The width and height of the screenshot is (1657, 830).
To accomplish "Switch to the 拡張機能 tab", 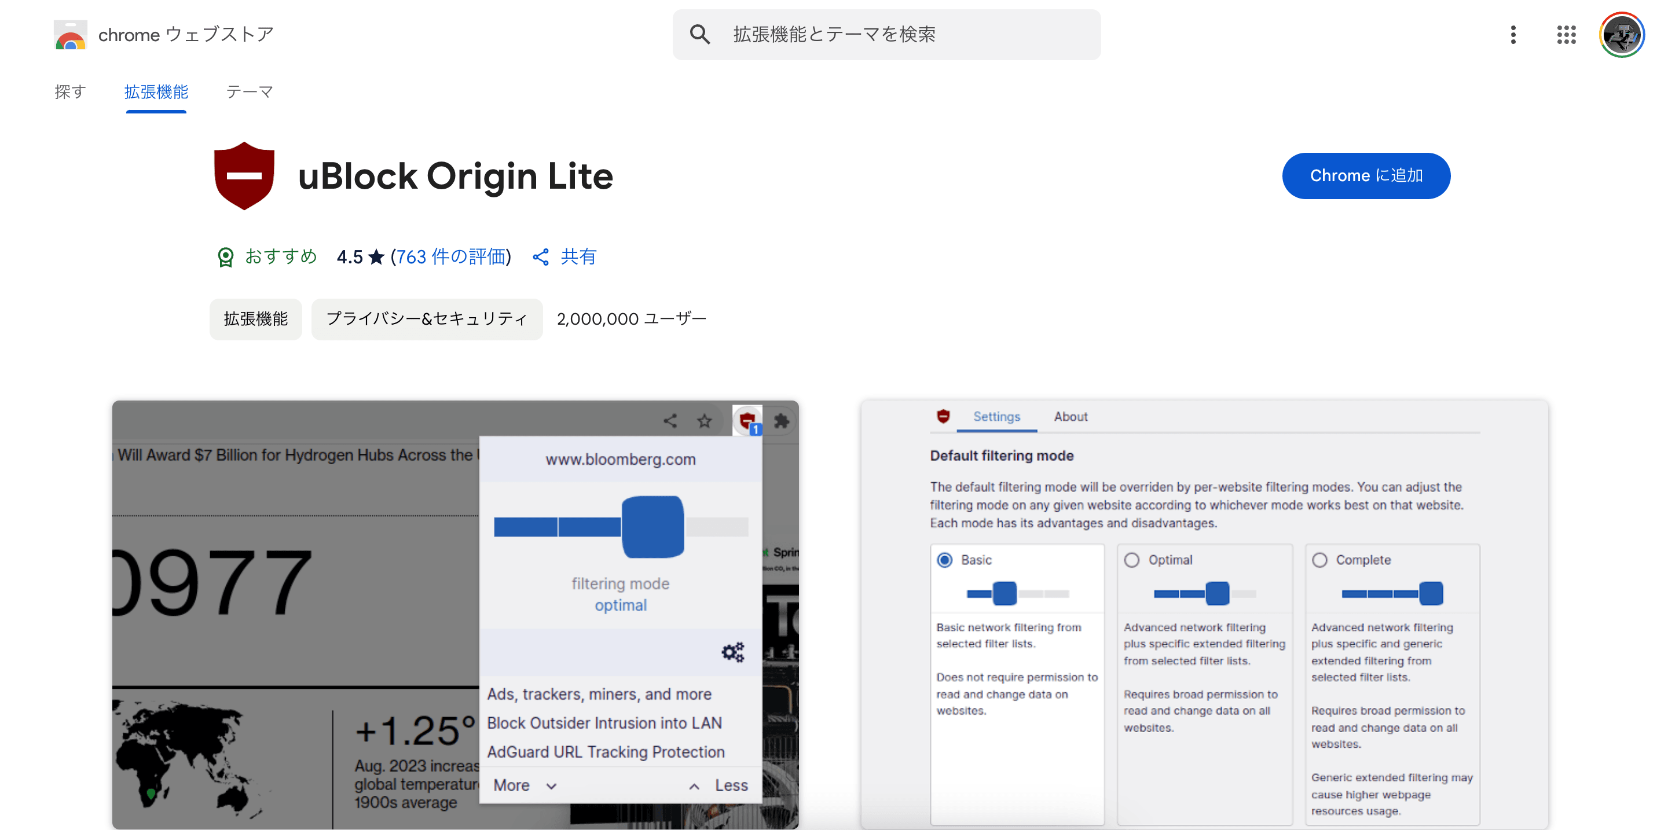I will [x=156, y=92].
